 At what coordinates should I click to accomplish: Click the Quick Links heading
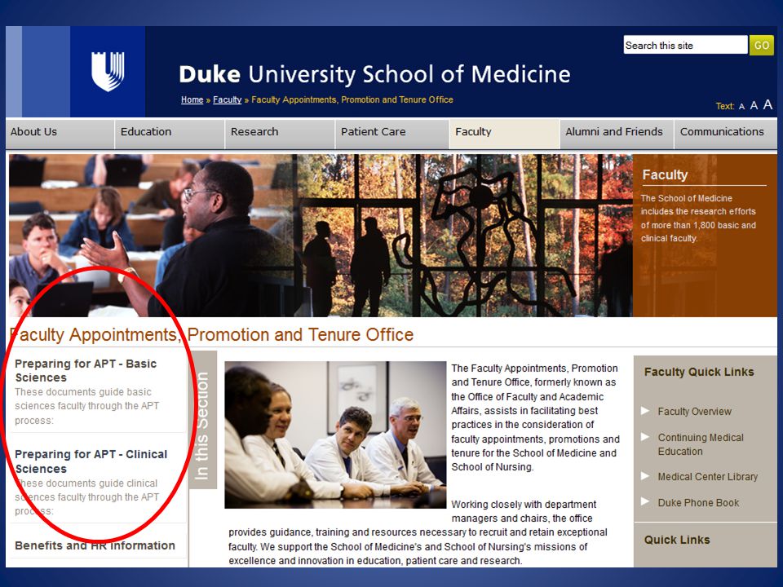677,540
